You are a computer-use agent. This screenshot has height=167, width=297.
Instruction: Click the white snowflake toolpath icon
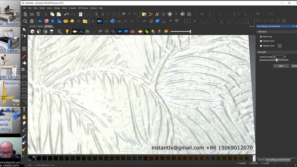pos(170,14)
